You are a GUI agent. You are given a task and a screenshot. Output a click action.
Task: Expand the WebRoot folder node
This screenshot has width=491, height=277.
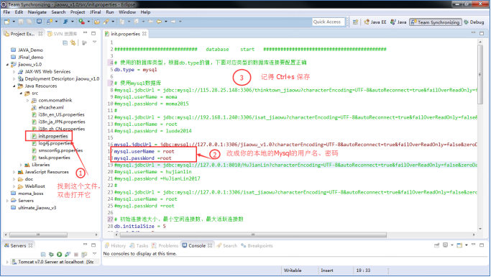[14, 186]
